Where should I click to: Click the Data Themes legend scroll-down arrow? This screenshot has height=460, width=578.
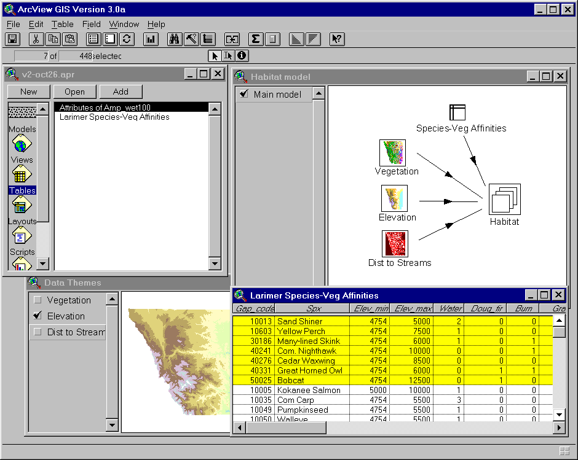point(112,425)
